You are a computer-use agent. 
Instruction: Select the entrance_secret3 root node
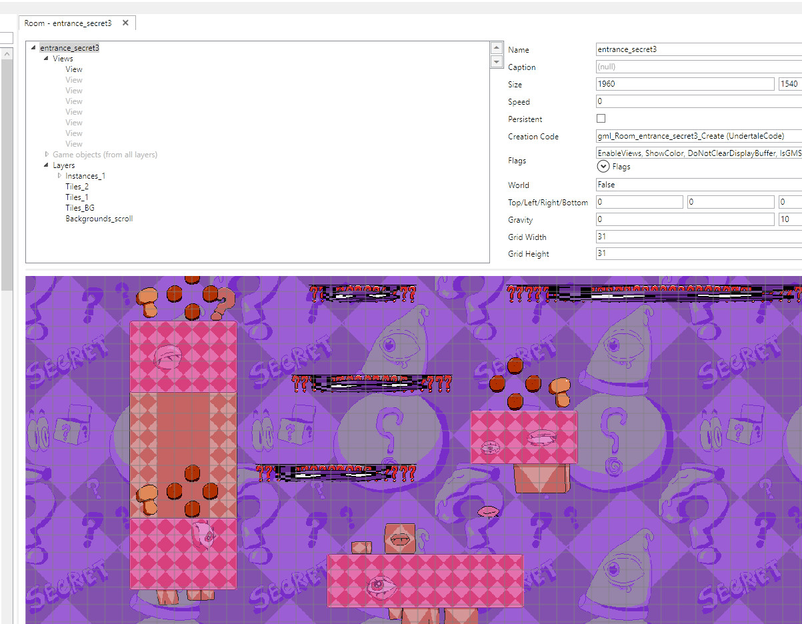[70, 47]
